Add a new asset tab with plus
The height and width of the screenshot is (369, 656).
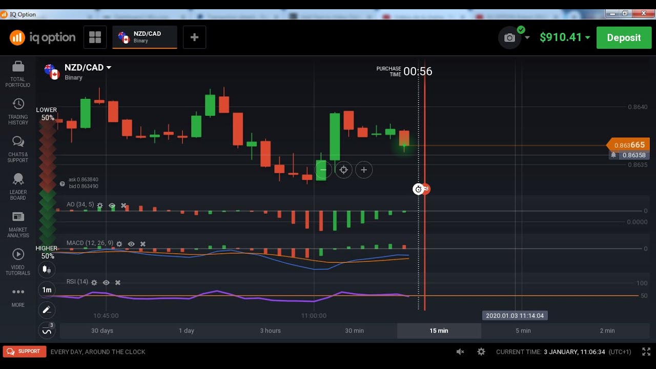tap(194, 37)
